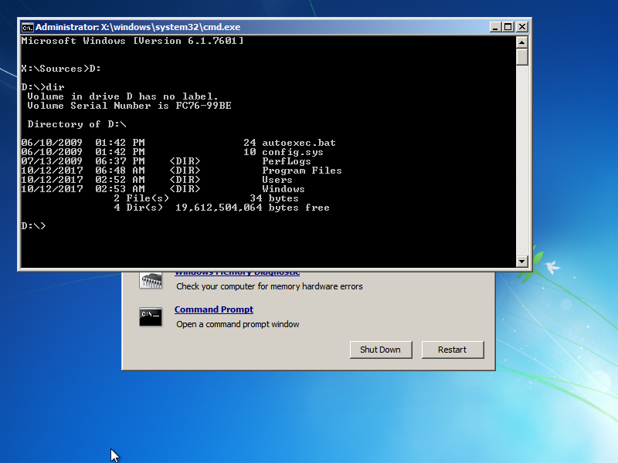Open the Windows Memory Diagnostic link
The width and height of the screenshot is (618, 463).
(x=237, y=273)
